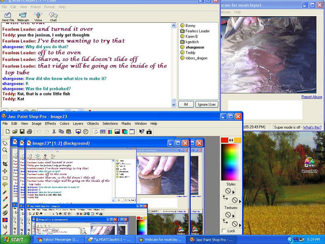Expand background Styles flyout arrow
This screenshot has height=244, width=325.
pos(240,201)
